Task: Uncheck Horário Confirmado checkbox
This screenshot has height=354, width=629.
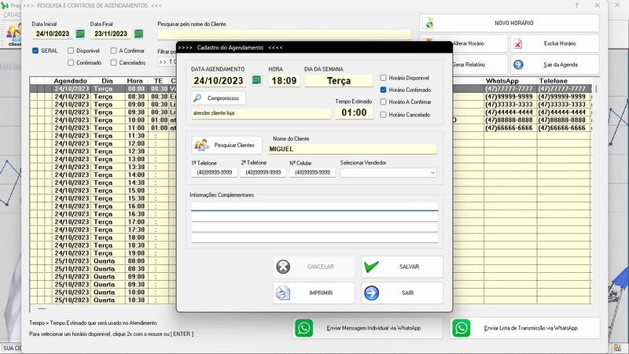Action: 384,90
